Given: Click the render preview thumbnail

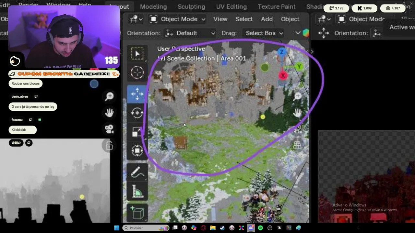Looking at the screenshot, I should [x=366, y=176].
